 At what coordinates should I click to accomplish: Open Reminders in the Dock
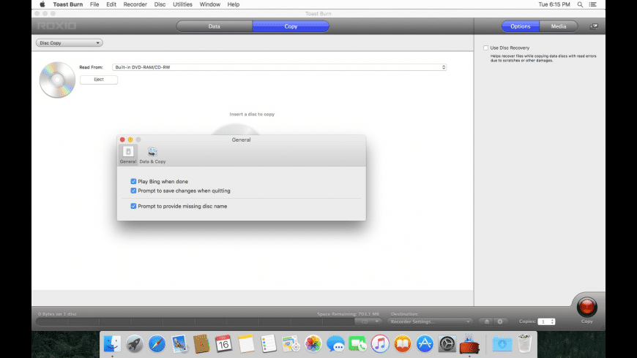pyautogui.click(x=268, y=344)
